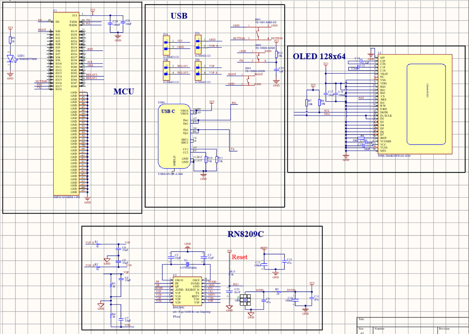The width and height of the screenshot is (469, 334).
Task: Select the RN8209C U2 chip body
Action: tap(187, 291)
